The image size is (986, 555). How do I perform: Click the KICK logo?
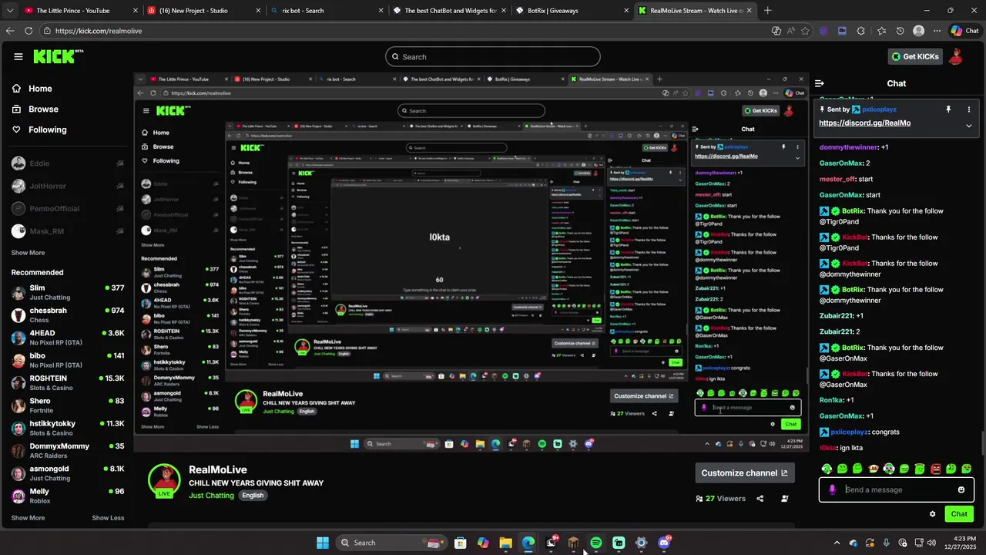[x=58, y=56]
